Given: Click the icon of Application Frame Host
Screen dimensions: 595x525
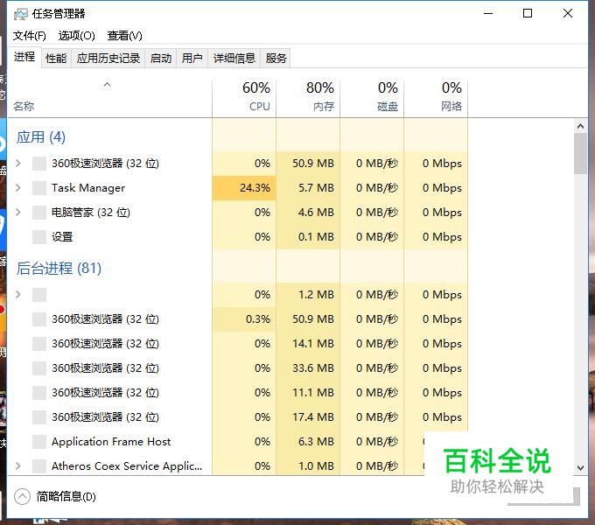Looking at the screenshot, I should pos(39,442).
